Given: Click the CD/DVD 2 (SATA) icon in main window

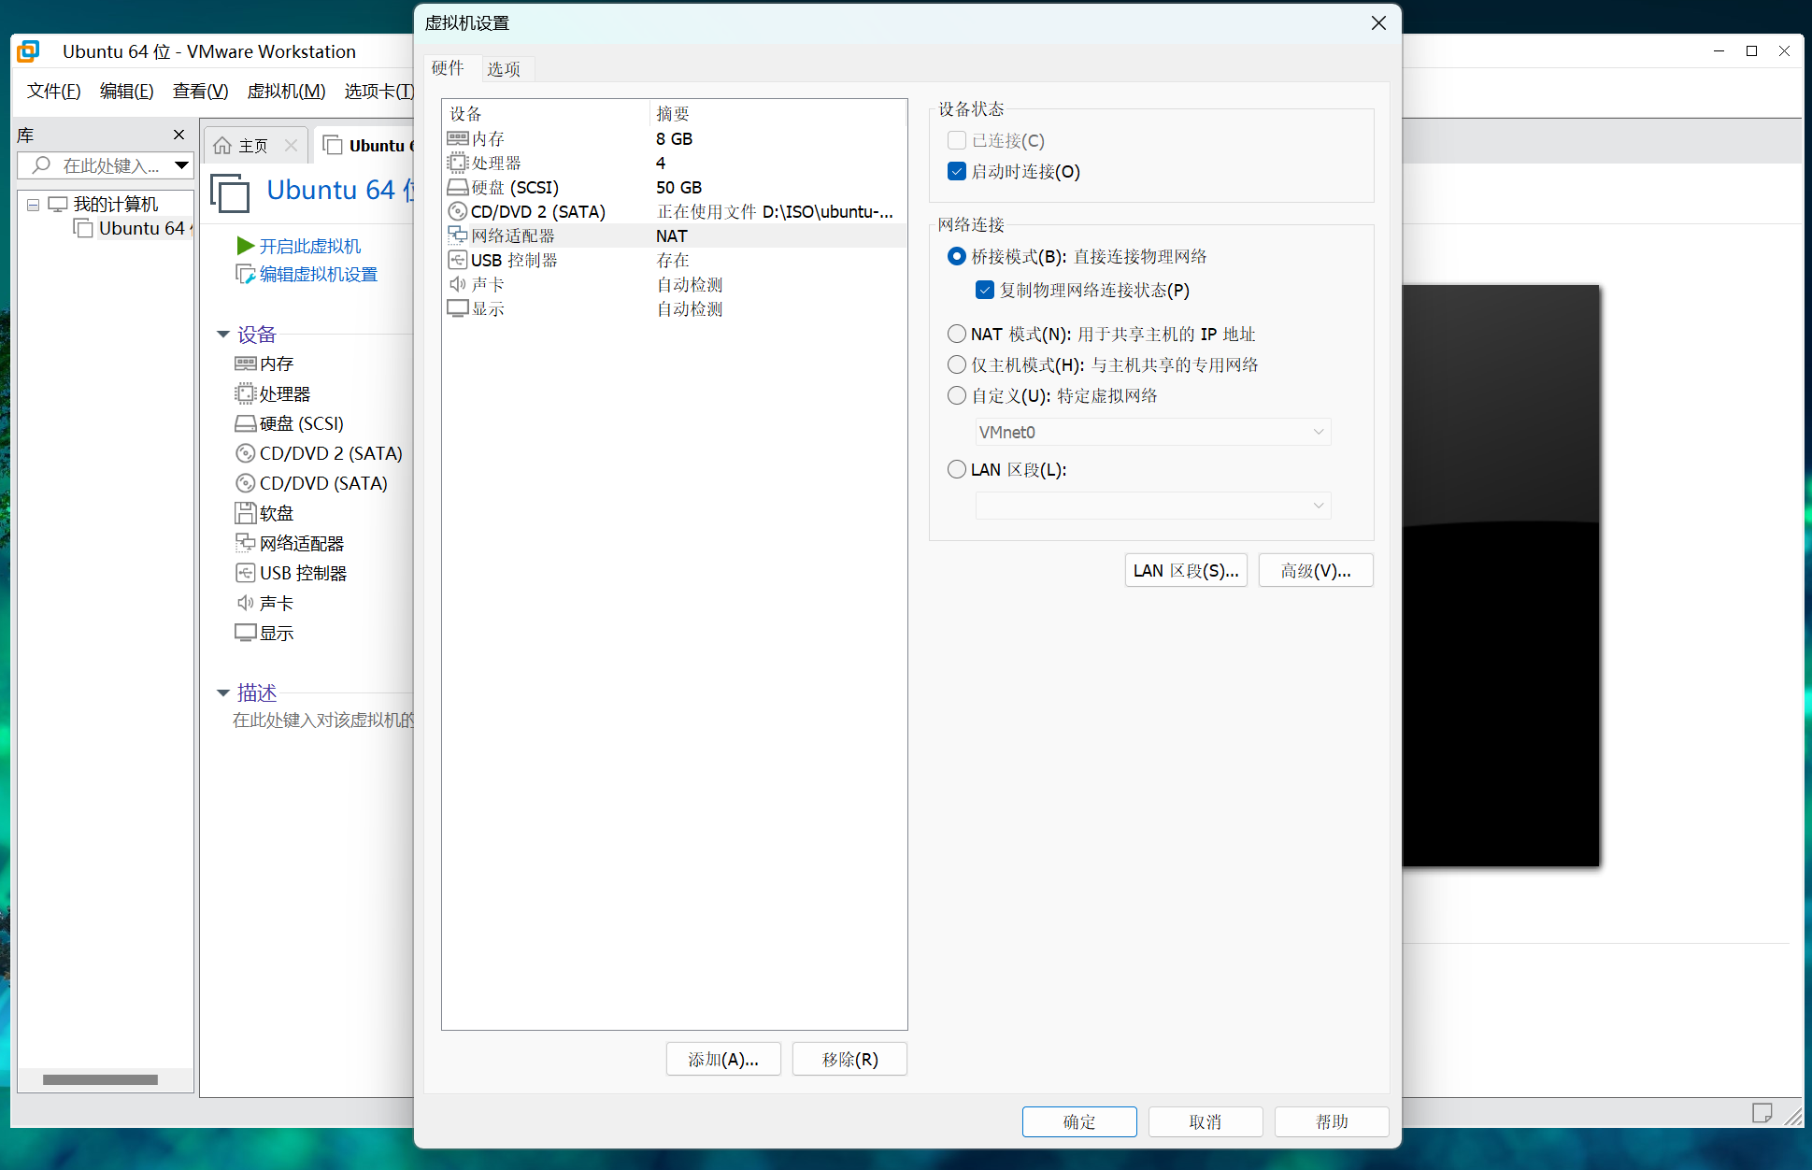Looking at the screenshot, I should coord(245,453).
